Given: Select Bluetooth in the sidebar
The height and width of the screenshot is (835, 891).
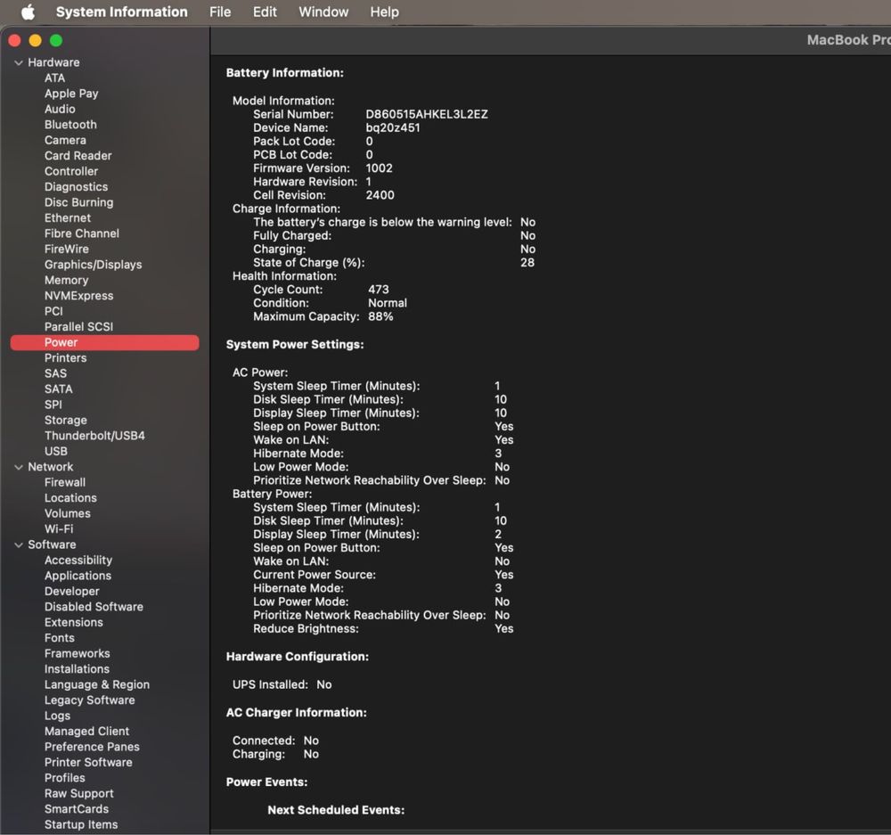Looking at the screenshot, I should pos(70,125).
